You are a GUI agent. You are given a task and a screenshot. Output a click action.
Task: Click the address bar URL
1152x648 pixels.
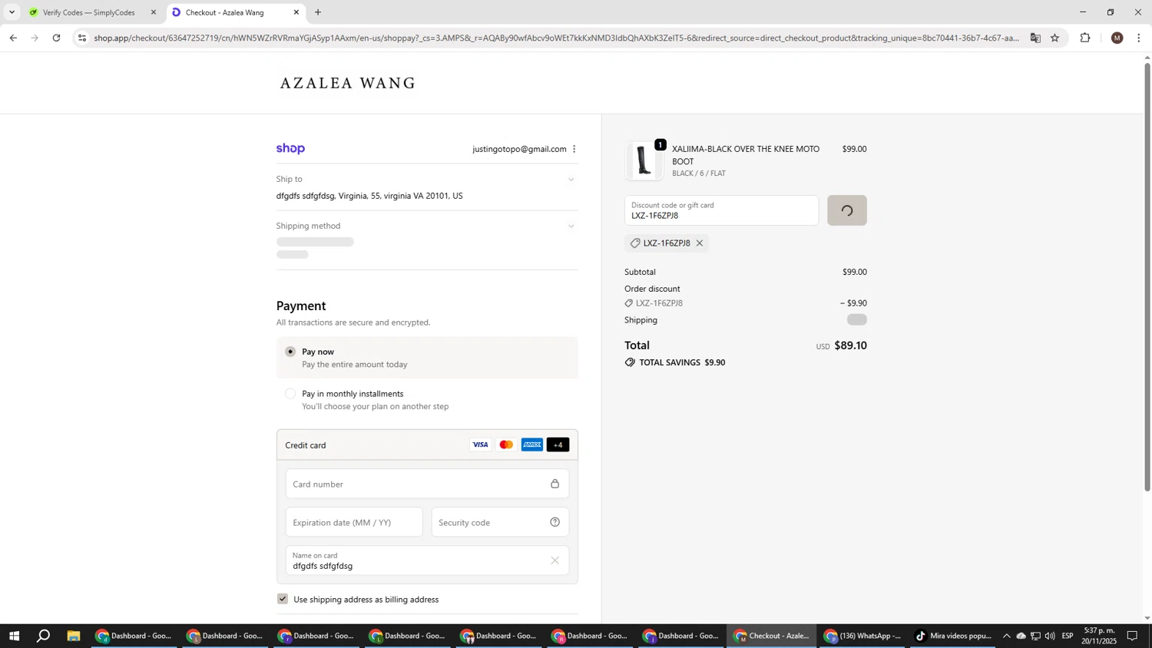click(x=556, y=38)
